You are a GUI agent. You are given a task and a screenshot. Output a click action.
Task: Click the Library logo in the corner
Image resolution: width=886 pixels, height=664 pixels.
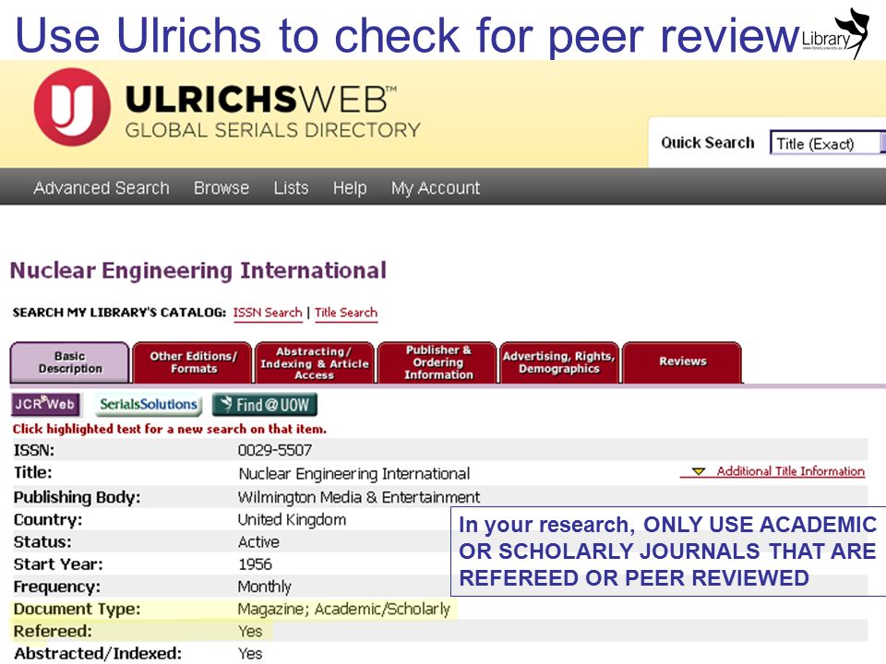836,33
